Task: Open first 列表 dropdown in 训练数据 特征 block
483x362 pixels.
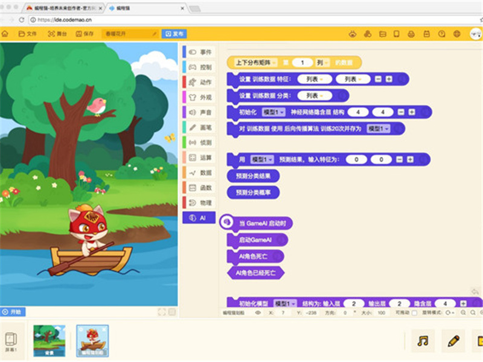Action: tap(315, 80)
